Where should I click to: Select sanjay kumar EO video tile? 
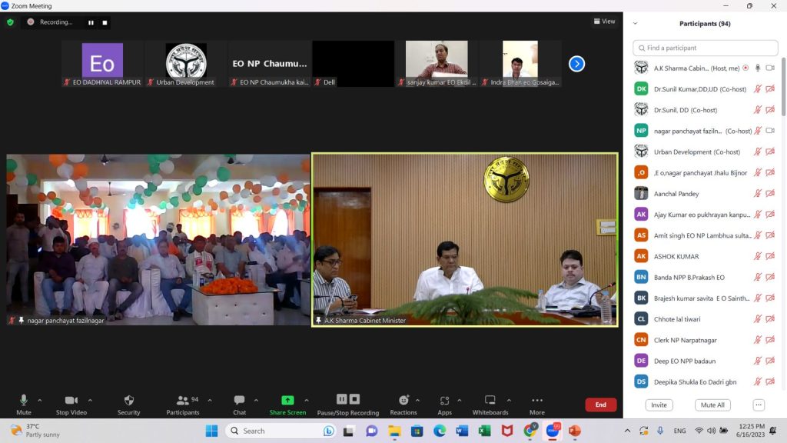[x=437, y=64]
